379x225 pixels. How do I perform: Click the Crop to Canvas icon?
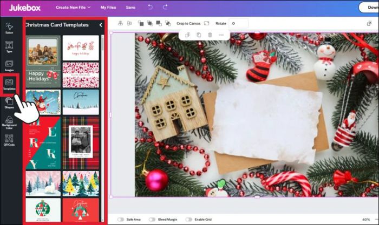tap(206, 23)
